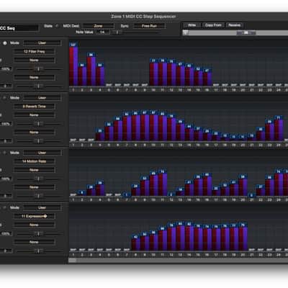This screenshot has width=288, height=288.
Task: Open the 14 Motion Rate controller dropdown
Action: [x=35, y=161]
